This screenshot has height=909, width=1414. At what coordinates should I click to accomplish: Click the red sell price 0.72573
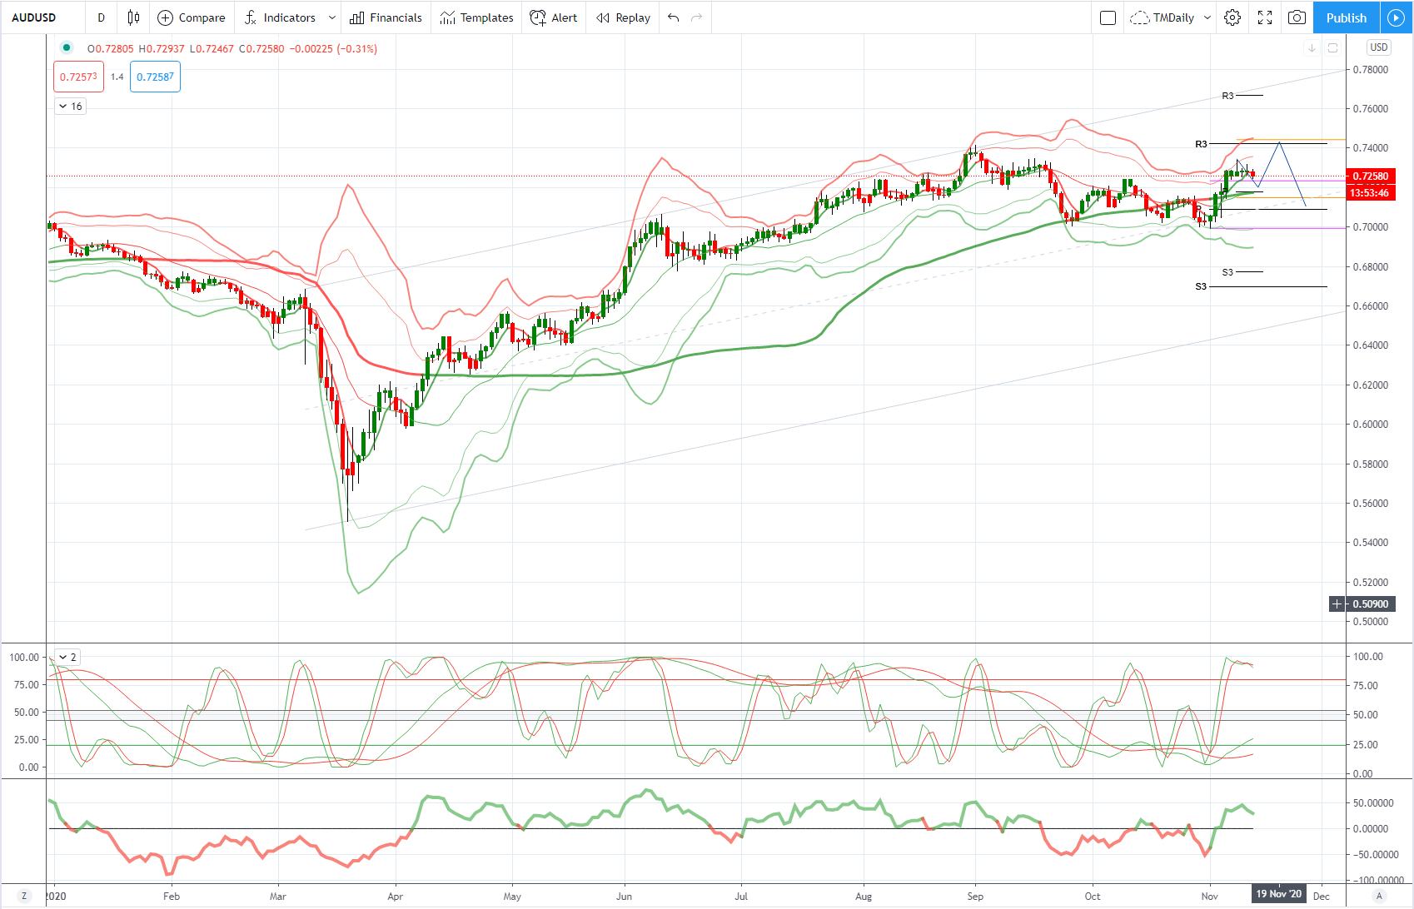click(x=78, y=77)
